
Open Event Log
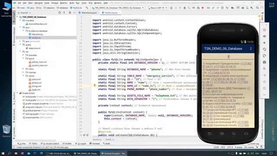click(253, 143)
